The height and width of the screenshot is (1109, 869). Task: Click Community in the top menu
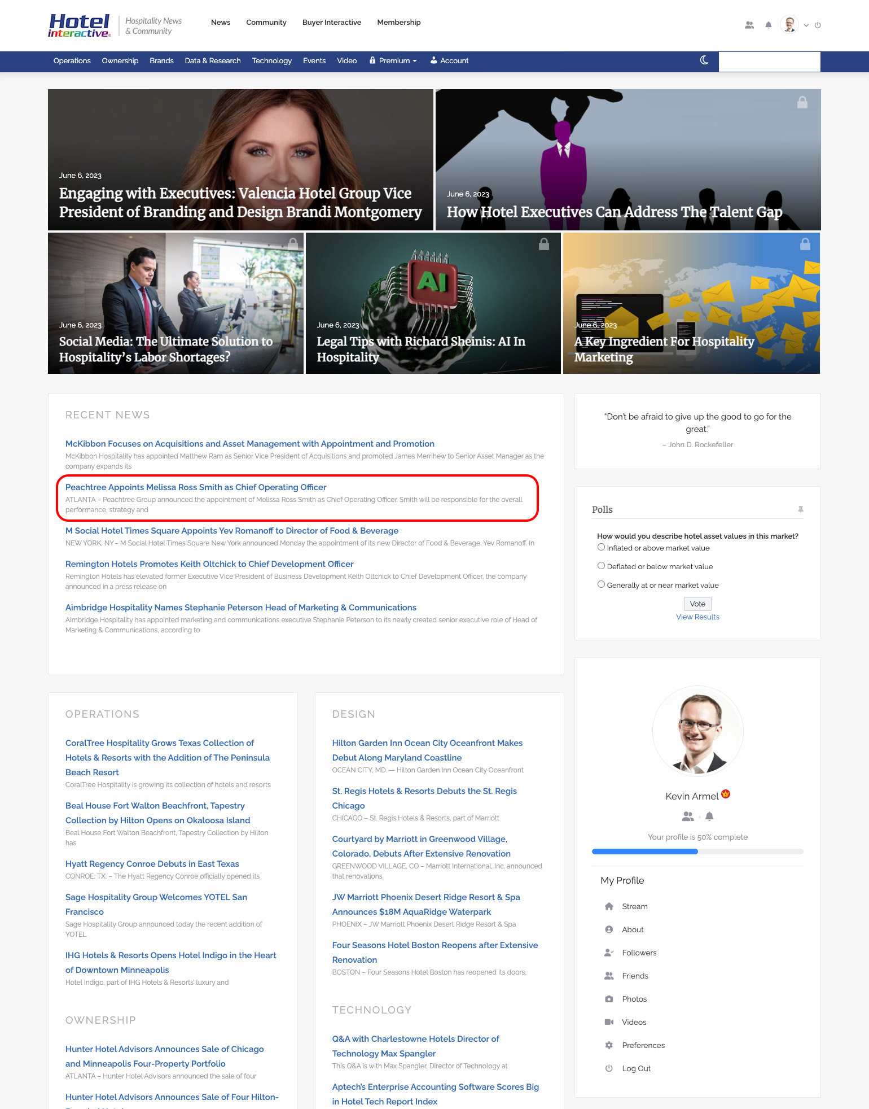[266, 22]
